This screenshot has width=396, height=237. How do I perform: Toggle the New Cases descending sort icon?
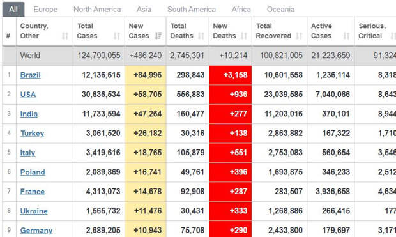tap(158, 36)
